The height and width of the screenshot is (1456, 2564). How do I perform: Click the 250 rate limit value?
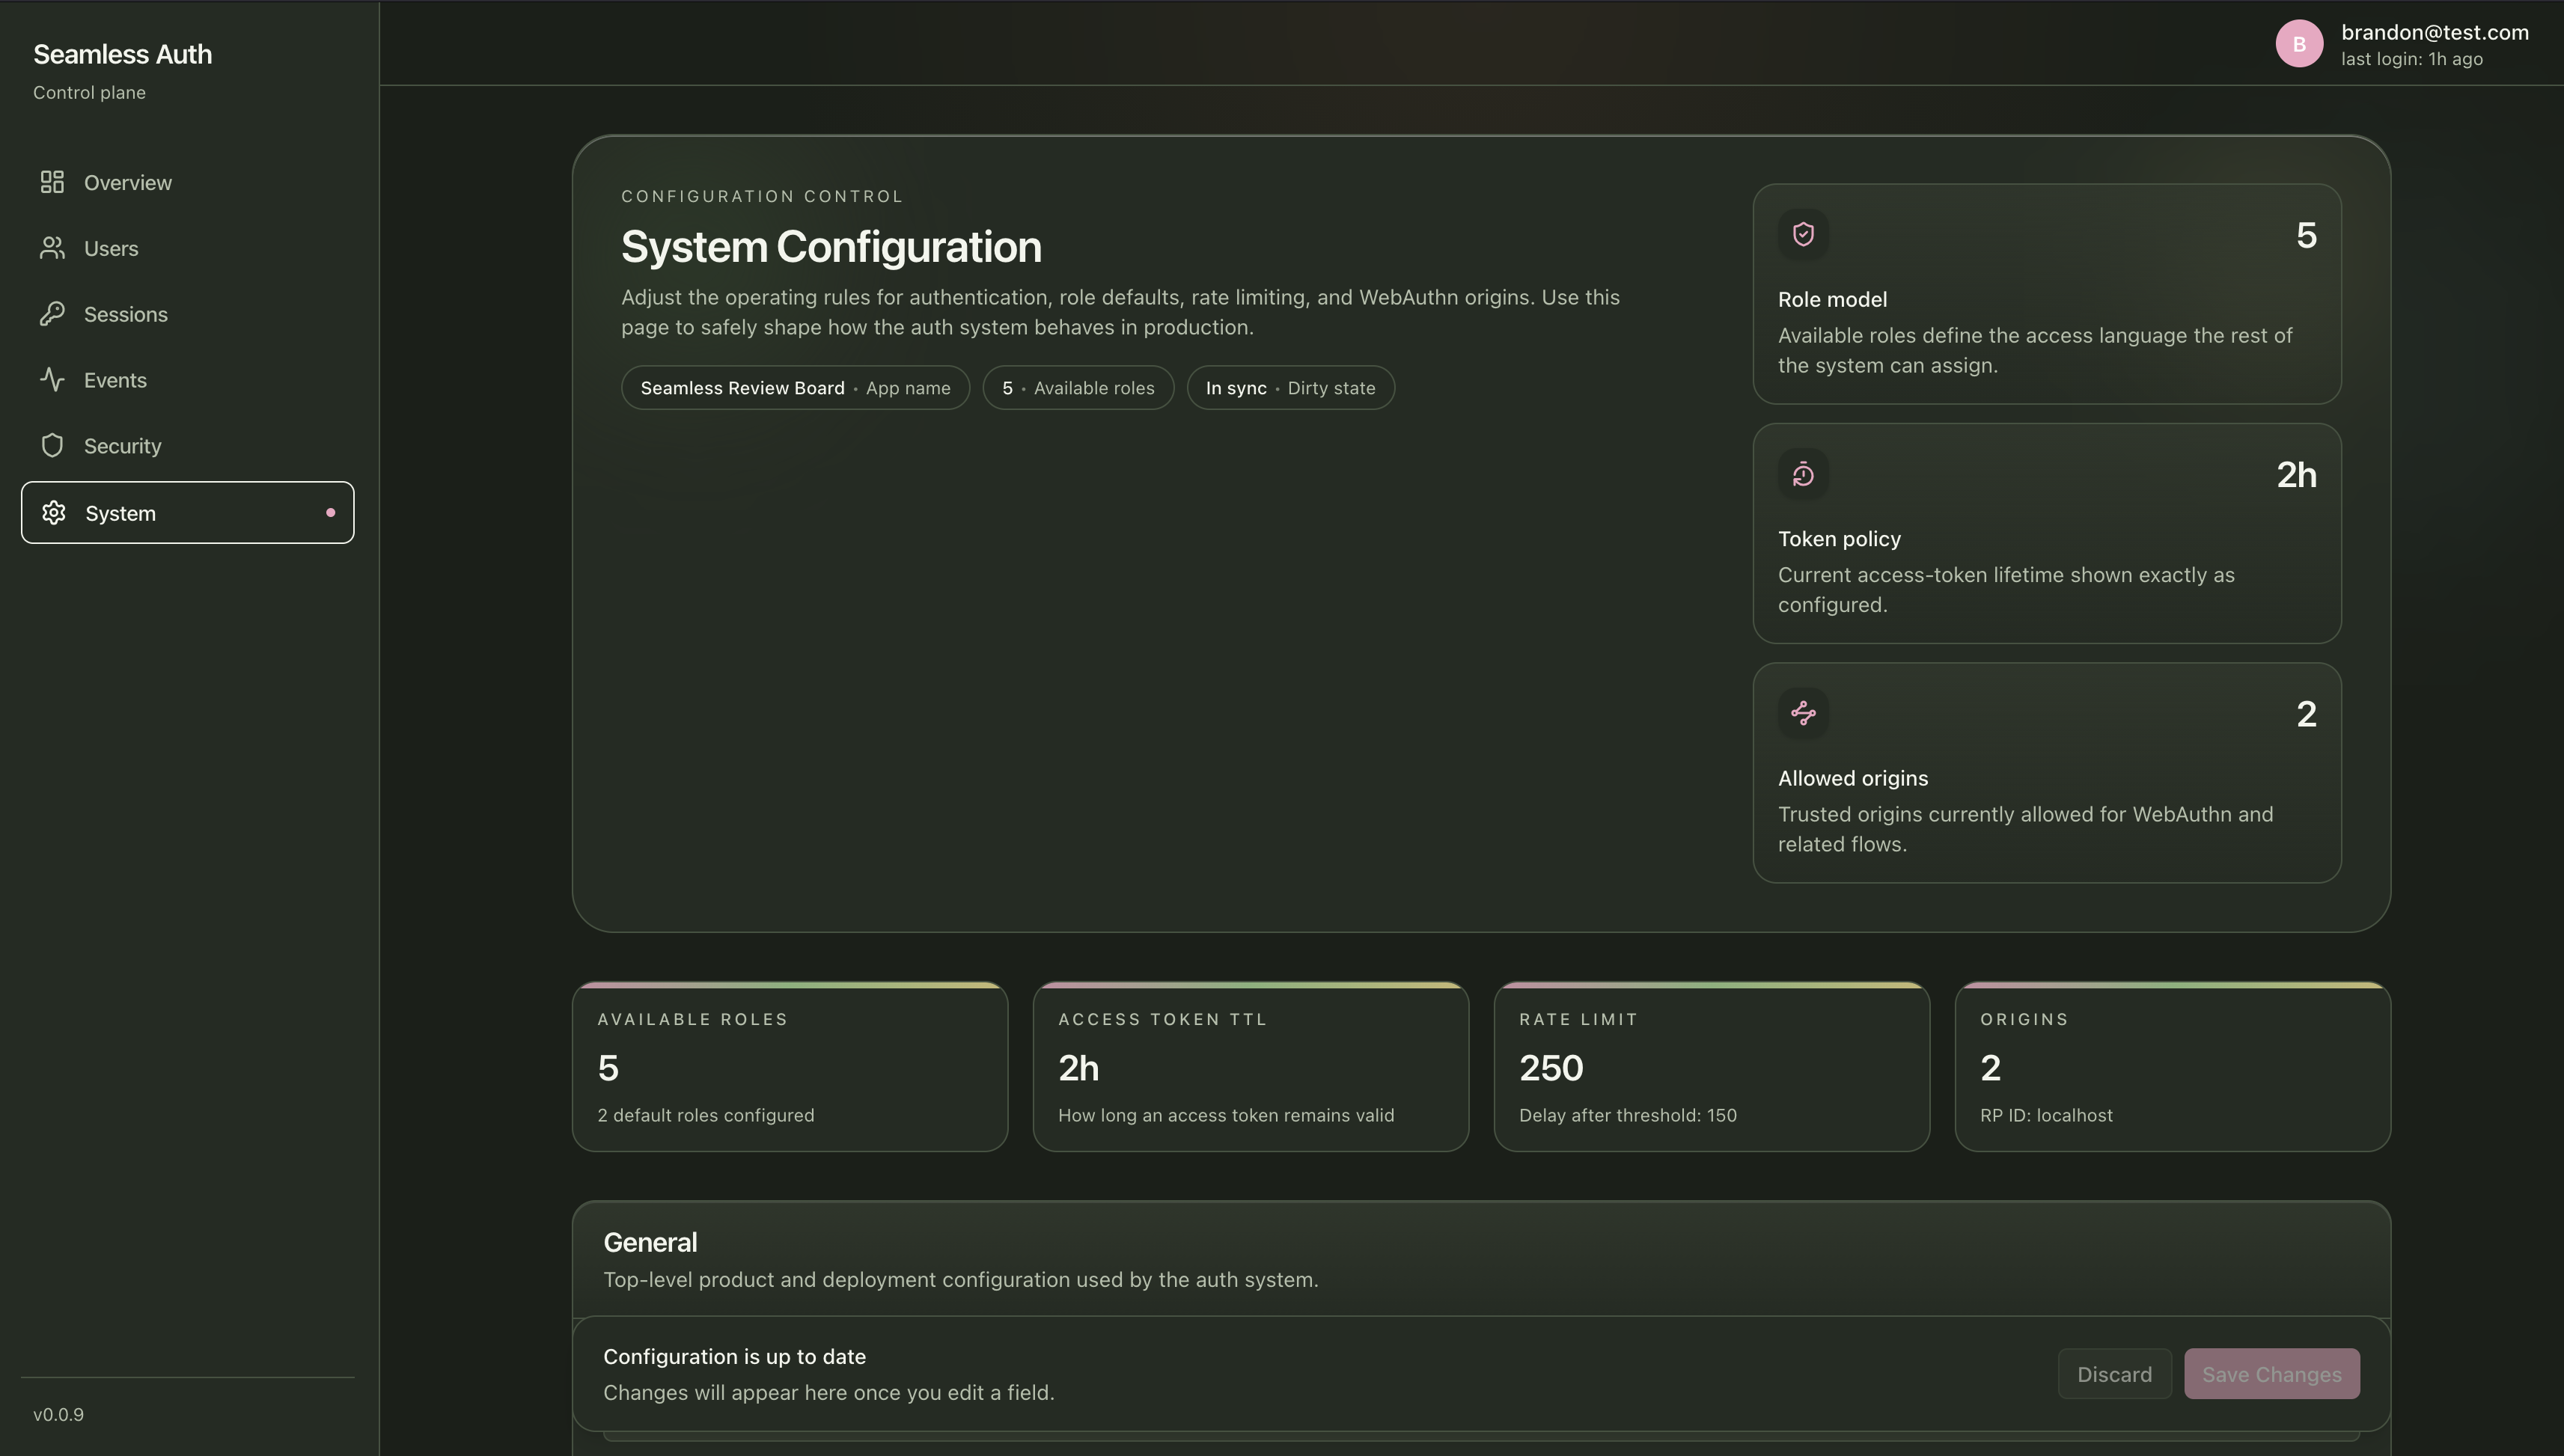1551,1068
